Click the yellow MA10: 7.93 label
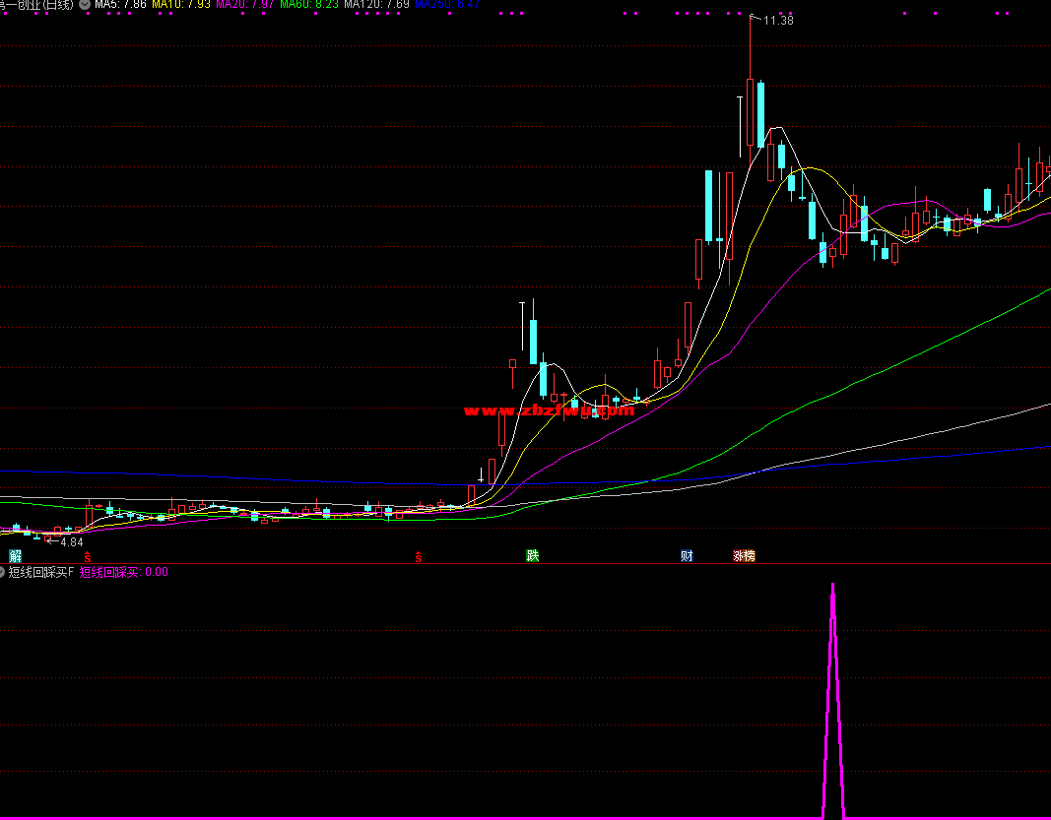The width and height of the screenshot is (1051, 820). [x=181, y=5]
